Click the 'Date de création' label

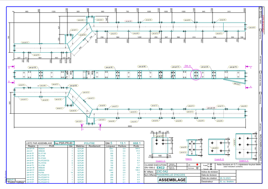coord(209,178)
